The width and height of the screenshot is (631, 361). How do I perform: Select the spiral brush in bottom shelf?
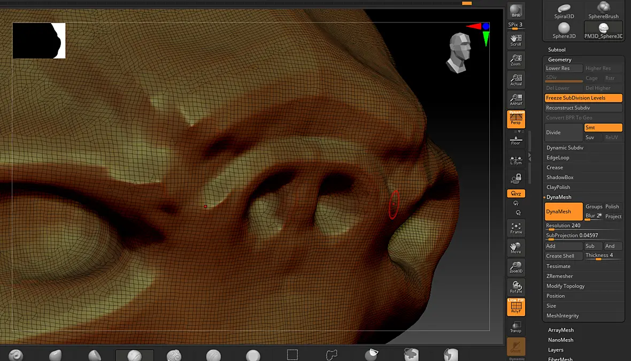point(16,355)
